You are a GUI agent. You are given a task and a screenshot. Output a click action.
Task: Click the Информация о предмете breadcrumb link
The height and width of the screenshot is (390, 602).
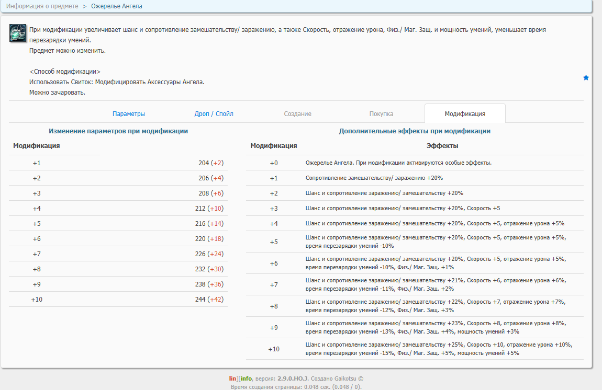[x=42, y=6]
